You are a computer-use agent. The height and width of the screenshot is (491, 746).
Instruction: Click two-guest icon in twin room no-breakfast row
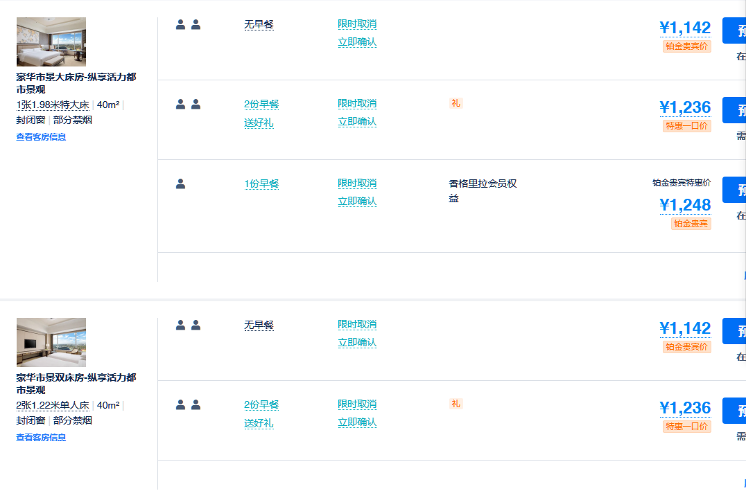tap(188, 325)
